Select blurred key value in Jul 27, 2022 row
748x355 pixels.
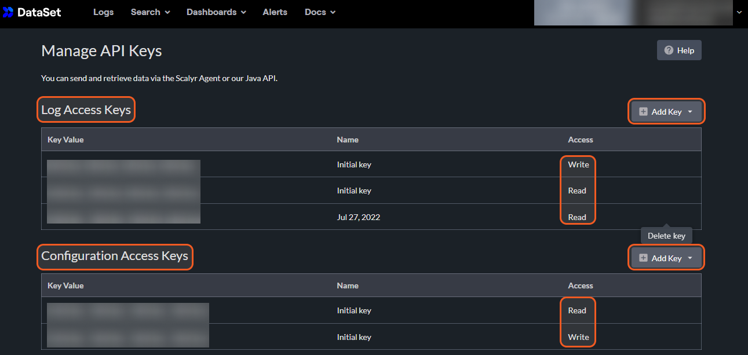point(123,217)
